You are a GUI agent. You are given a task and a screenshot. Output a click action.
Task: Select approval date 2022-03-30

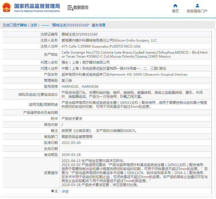coord(71,143)
